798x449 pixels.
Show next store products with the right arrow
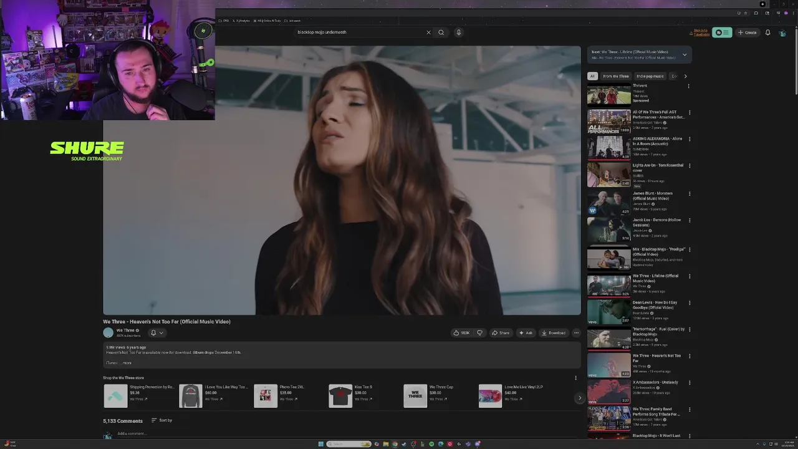pyautogui.click(x=579, y=398)
